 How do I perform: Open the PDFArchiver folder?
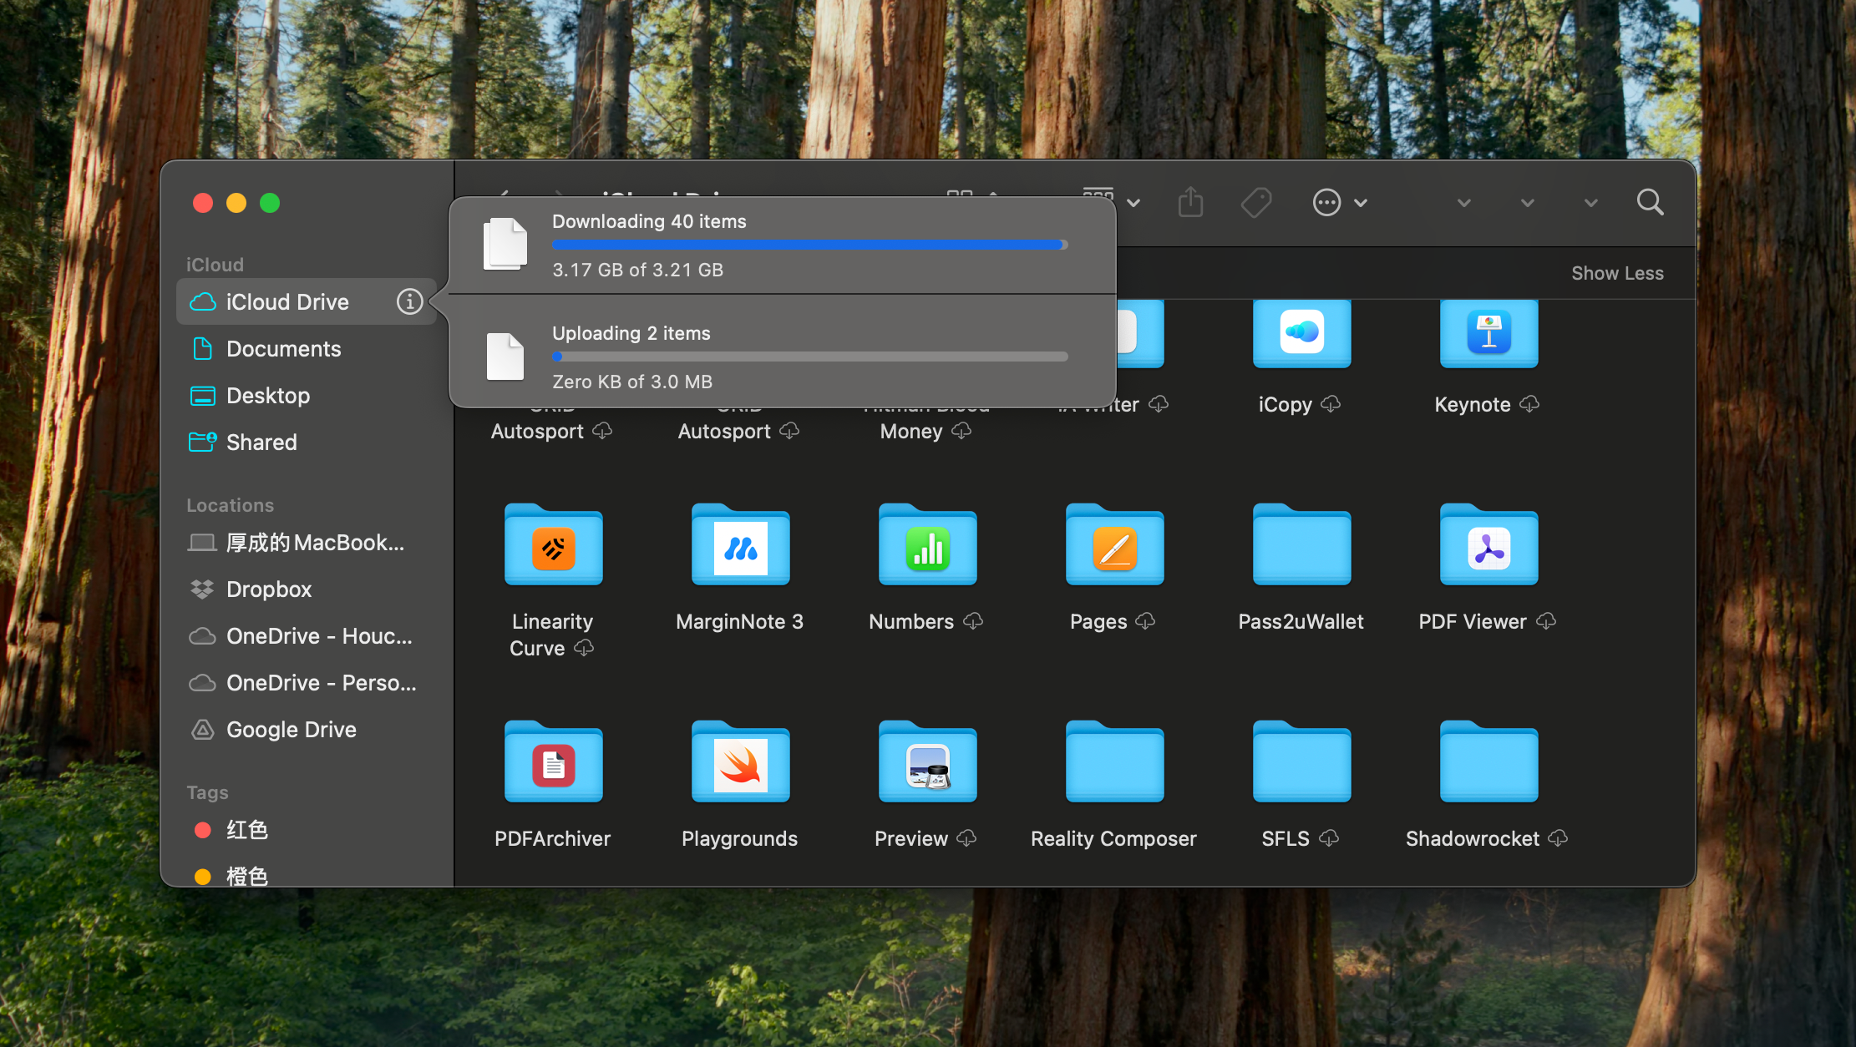coord(553,765)
